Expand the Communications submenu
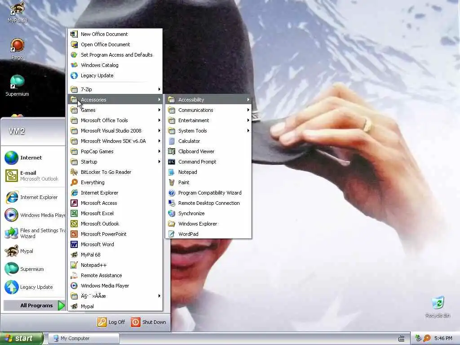Image resolution: width=460 pixels, height=345 pixels. coord(208,110)
